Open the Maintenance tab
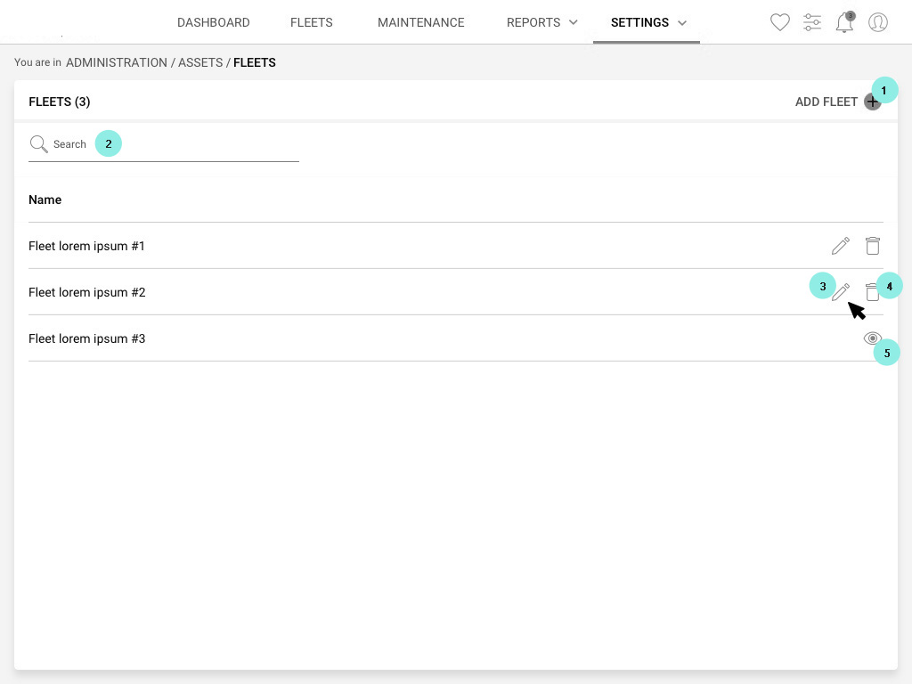 [x=421, y=22]
